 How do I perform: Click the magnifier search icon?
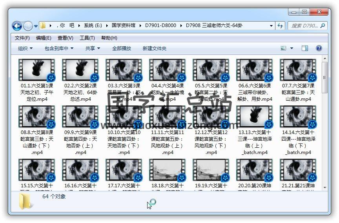click(x=323, y=26)
